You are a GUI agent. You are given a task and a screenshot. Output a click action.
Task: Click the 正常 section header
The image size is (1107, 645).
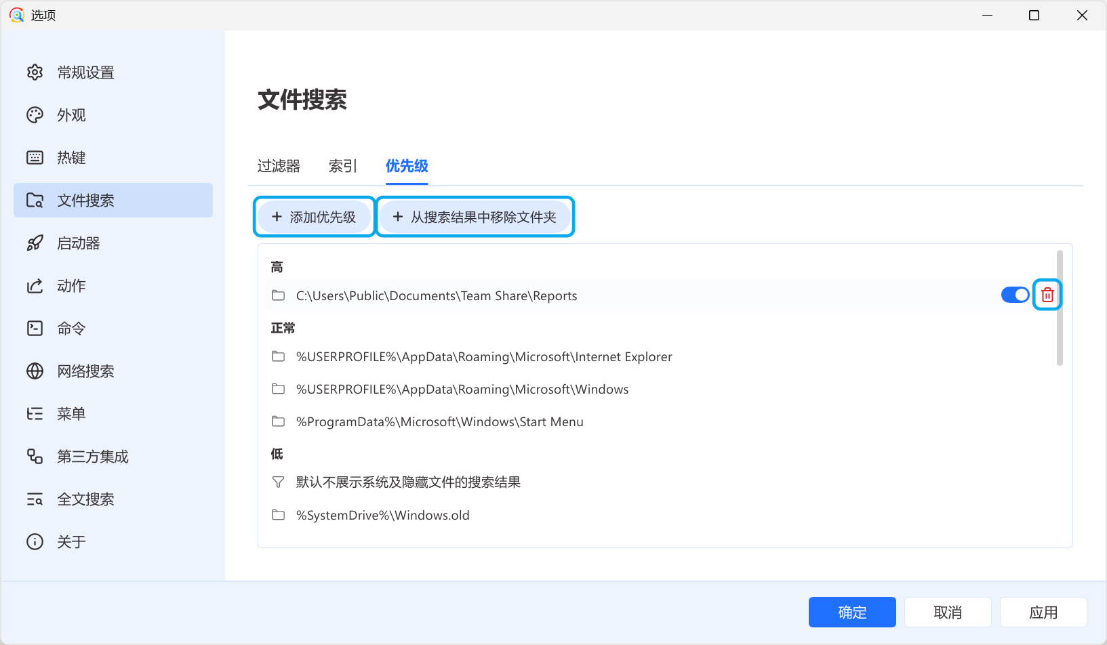(283, 328)
